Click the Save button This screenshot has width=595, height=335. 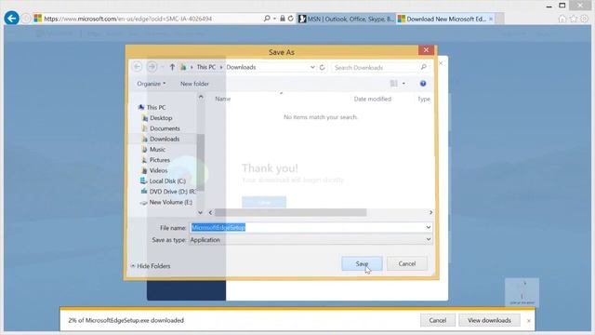(362, 263)
